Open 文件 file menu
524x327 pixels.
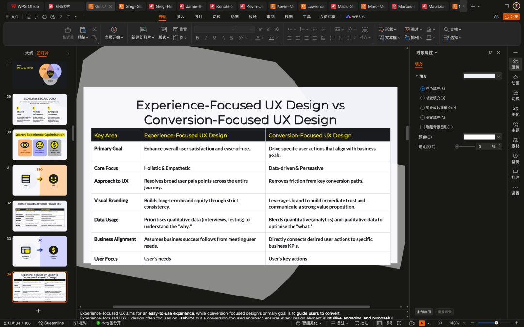click(x=12, y=16)
